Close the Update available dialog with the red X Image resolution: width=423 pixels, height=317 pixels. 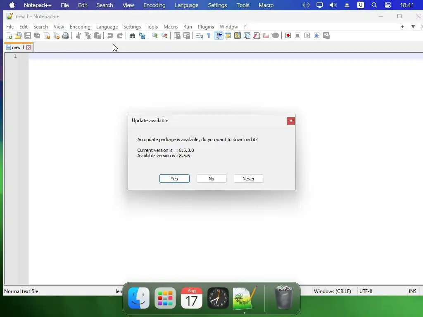click(x=291, y=121)
